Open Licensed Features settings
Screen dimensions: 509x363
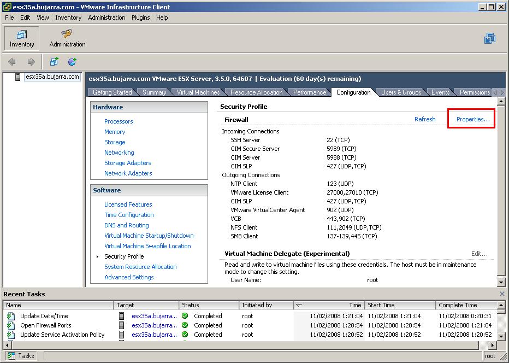[x=128, y=205]
